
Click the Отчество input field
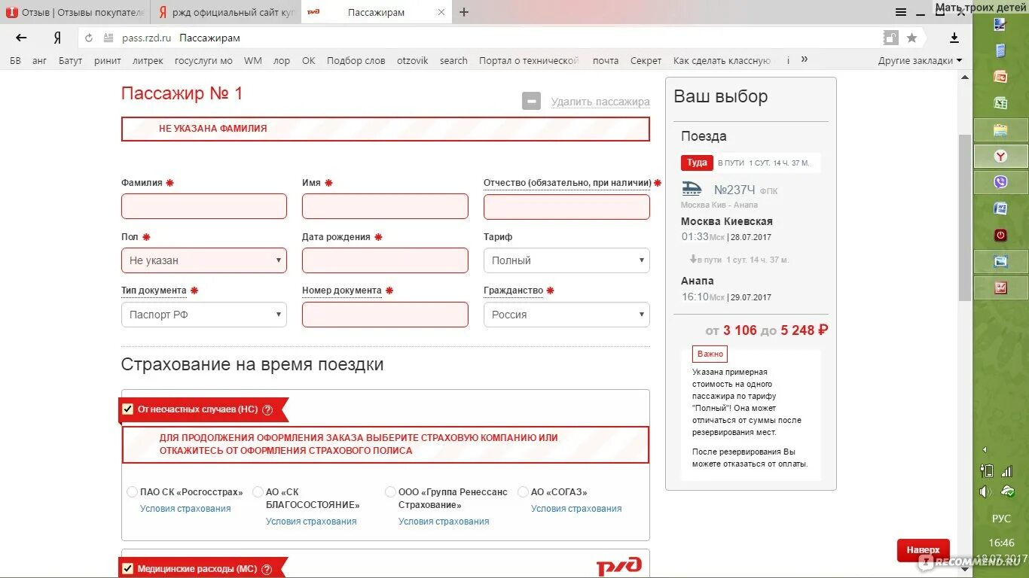tap(566, 206)
